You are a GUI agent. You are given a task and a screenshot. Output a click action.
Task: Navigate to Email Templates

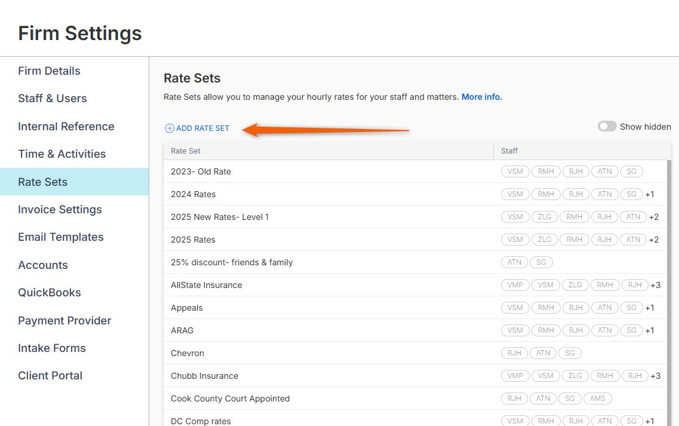tap(60, 237)
